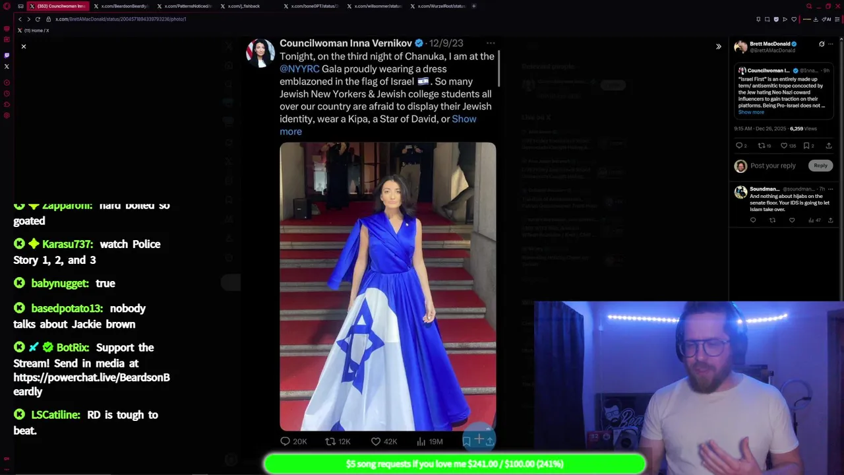This screenshot has width=844, height=475.
Task: Click the Grok icon beside Brett MacDonald's name
Action: tap(822, 44)
